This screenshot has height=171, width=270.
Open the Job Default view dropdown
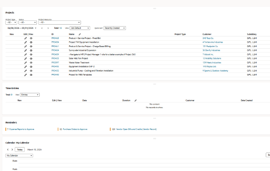tap(80, 28)
